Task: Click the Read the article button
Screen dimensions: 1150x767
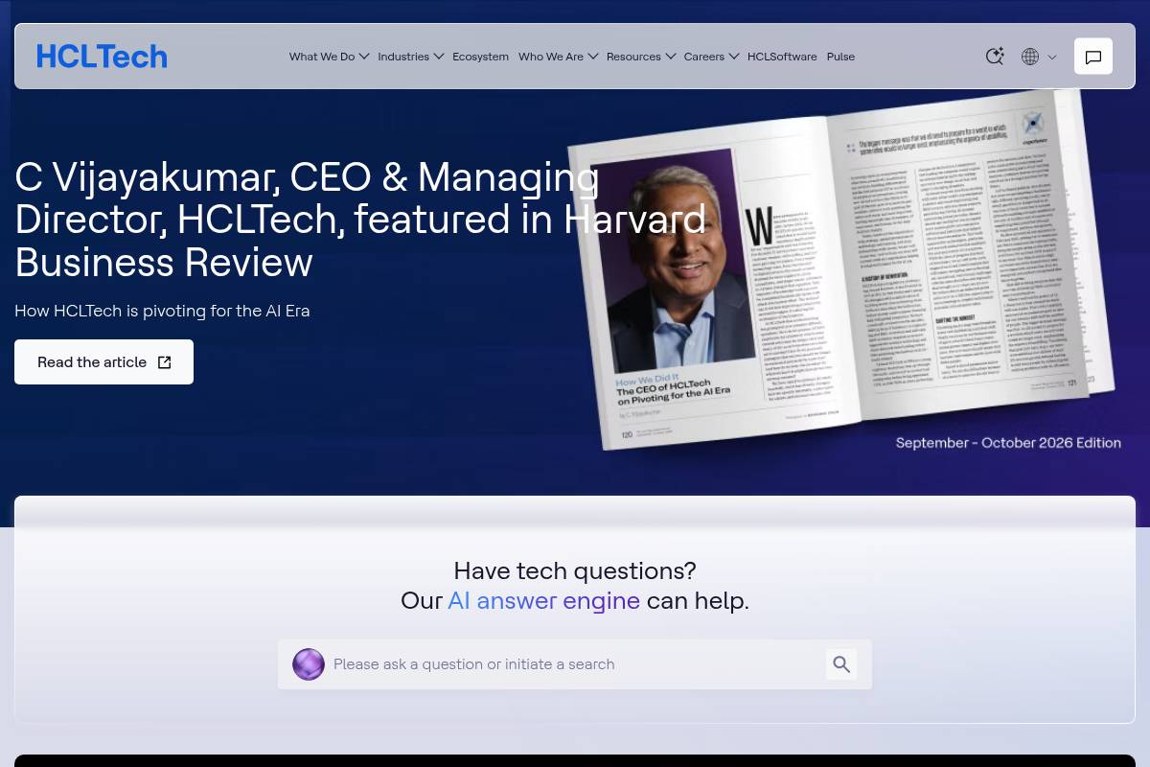Action: click(x=103, y=362)
